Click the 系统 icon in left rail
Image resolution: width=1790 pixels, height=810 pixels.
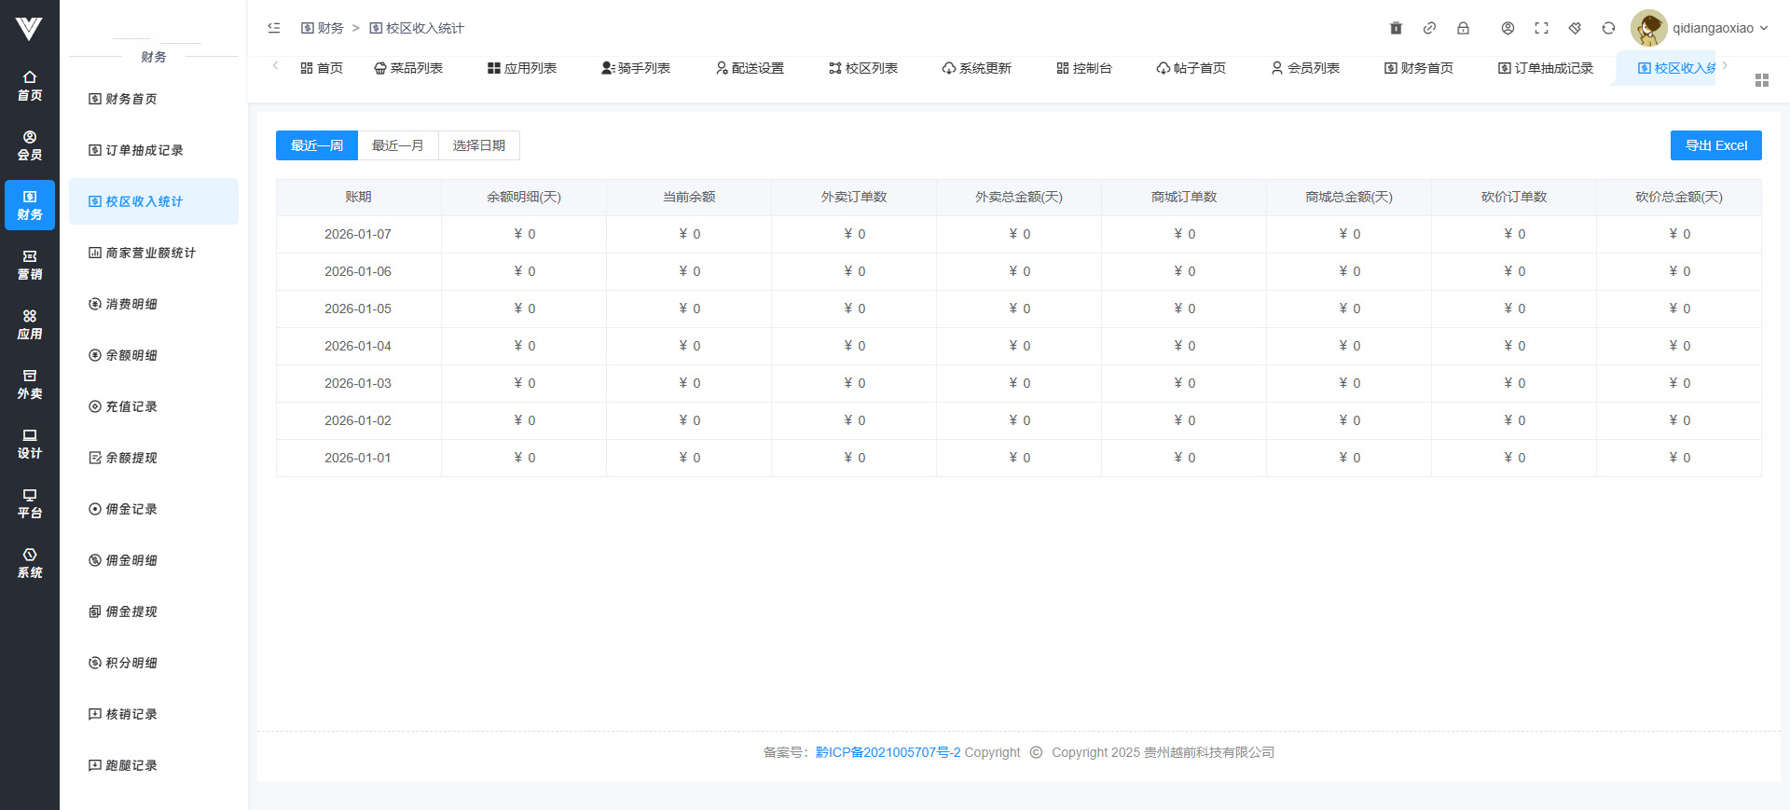click(30, 563)
